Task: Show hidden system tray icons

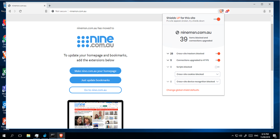Action: coord(233,136)
